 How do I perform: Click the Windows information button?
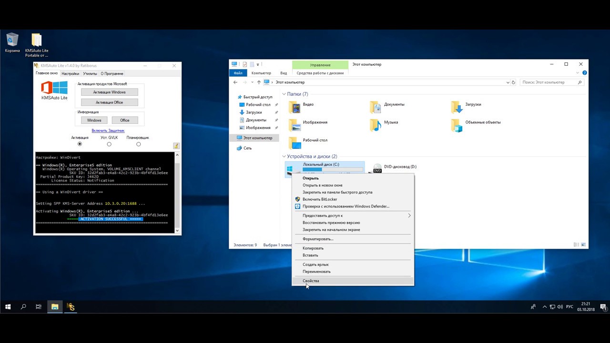point(94,120)
